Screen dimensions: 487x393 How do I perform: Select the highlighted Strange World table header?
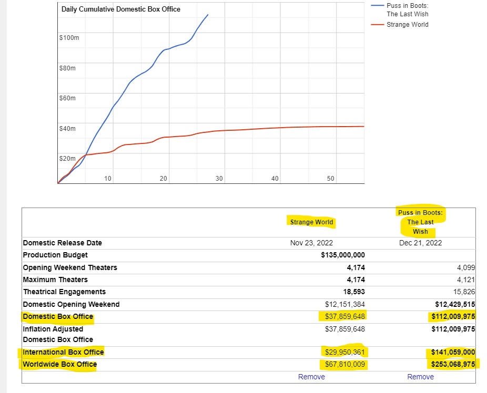click(x=311, y=222)
